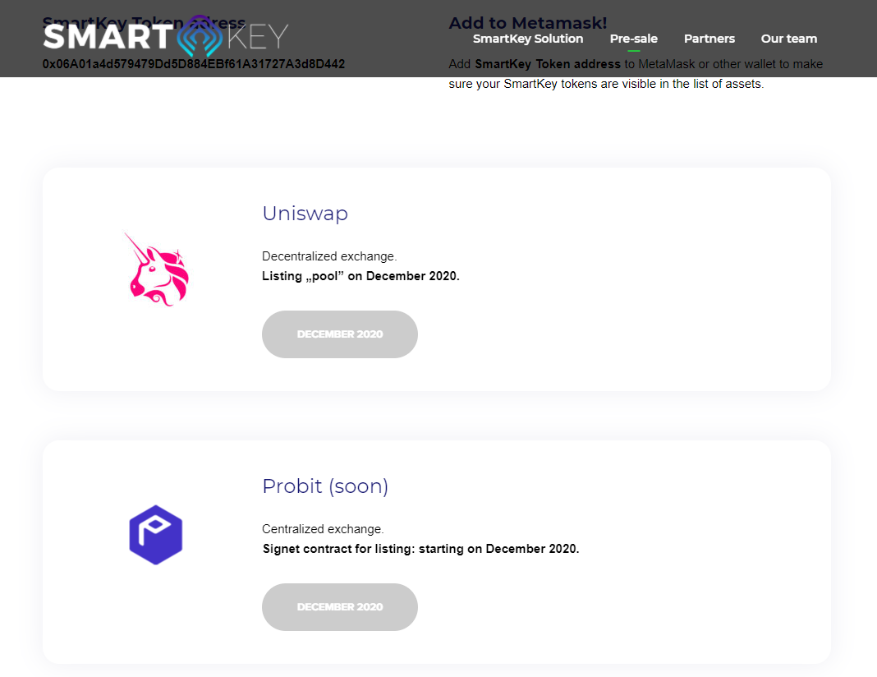Image resolution: width=877 pixels, height=677 pixels.
Task: Open the Partners nav link
Action: (x=709, y=39)
